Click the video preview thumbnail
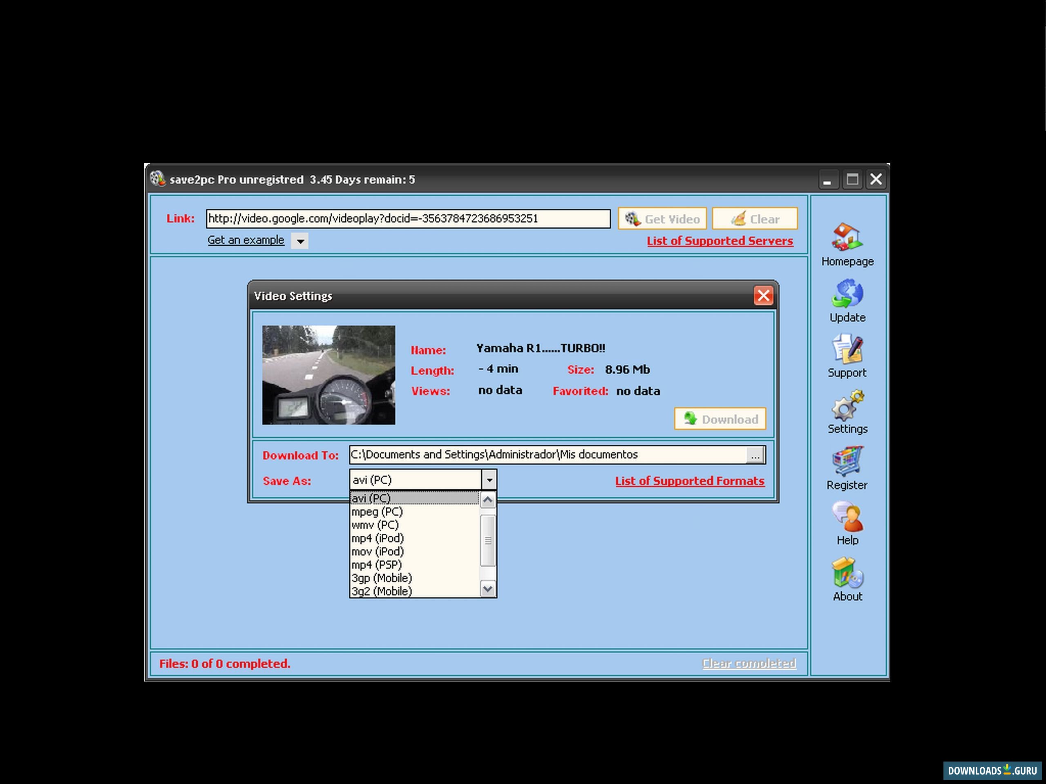The width and height of the screenshot is (1046, 784). [x=329, y=375]
